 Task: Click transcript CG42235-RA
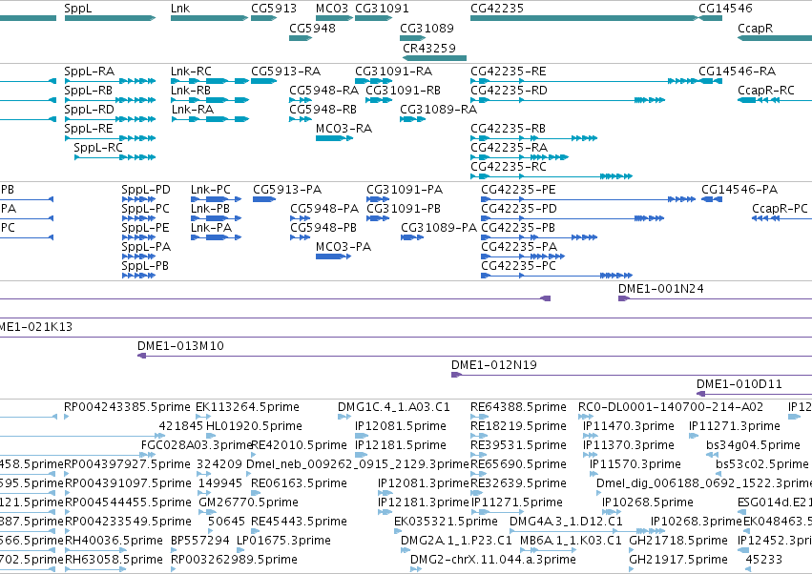tap(519, 157)
